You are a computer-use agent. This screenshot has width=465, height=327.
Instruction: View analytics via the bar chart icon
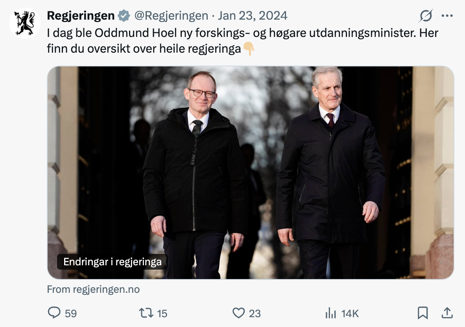pyautogui.click(x=331, y=313)
